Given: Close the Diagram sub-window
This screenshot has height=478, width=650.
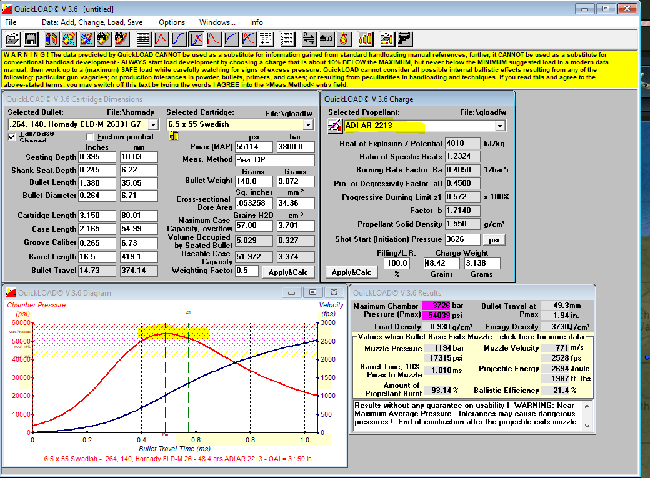Looking at the screenshot, I should [334, 292].
